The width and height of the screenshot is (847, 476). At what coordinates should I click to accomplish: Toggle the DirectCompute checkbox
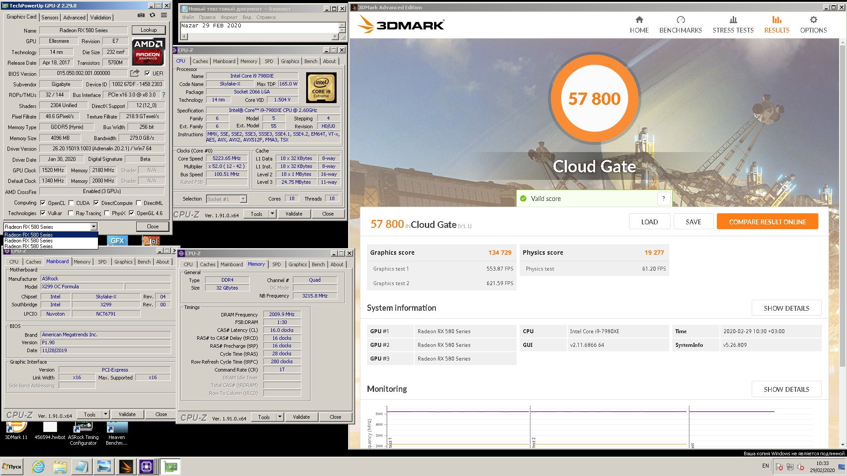[96, 203]
